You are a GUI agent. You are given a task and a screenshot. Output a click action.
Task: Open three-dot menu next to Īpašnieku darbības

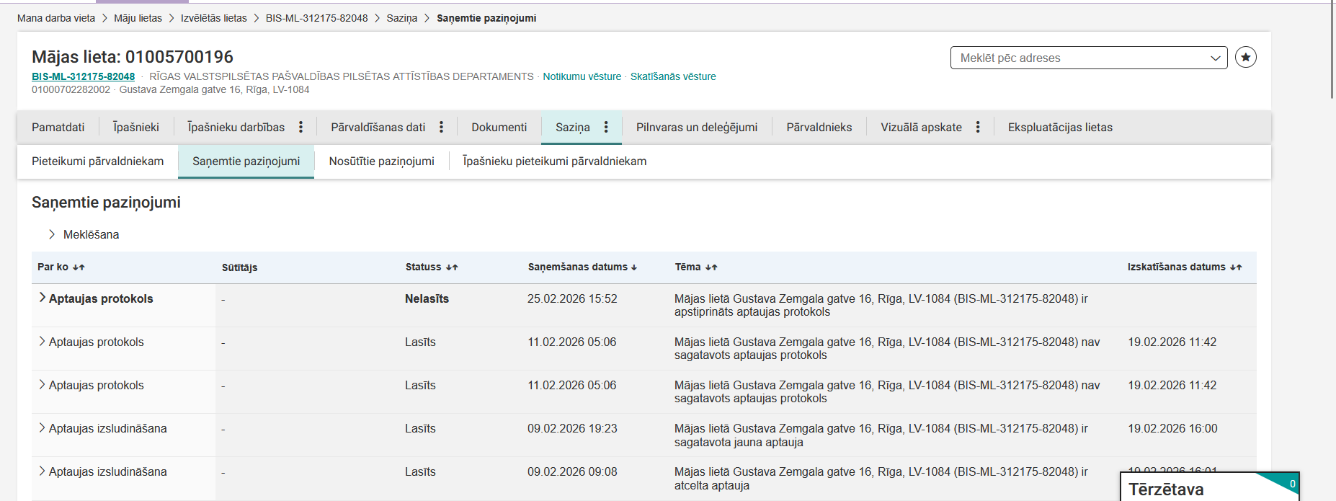[300, 128]
